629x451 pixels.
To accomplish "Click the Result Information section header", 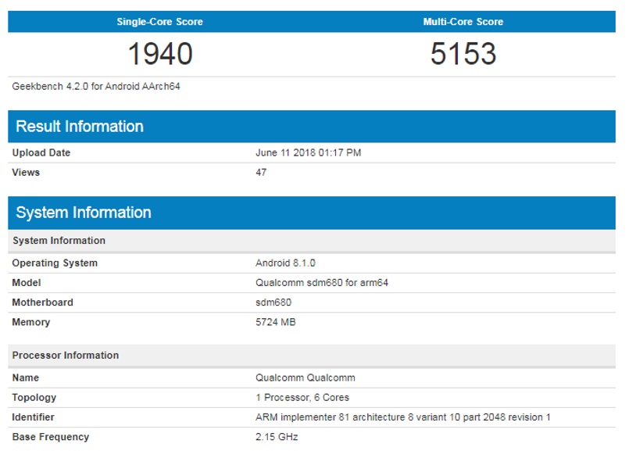I will [312, 127].
